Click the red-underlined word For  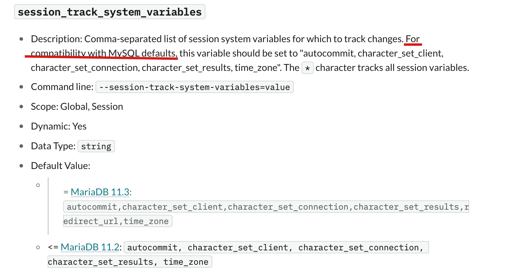point(413,39)
